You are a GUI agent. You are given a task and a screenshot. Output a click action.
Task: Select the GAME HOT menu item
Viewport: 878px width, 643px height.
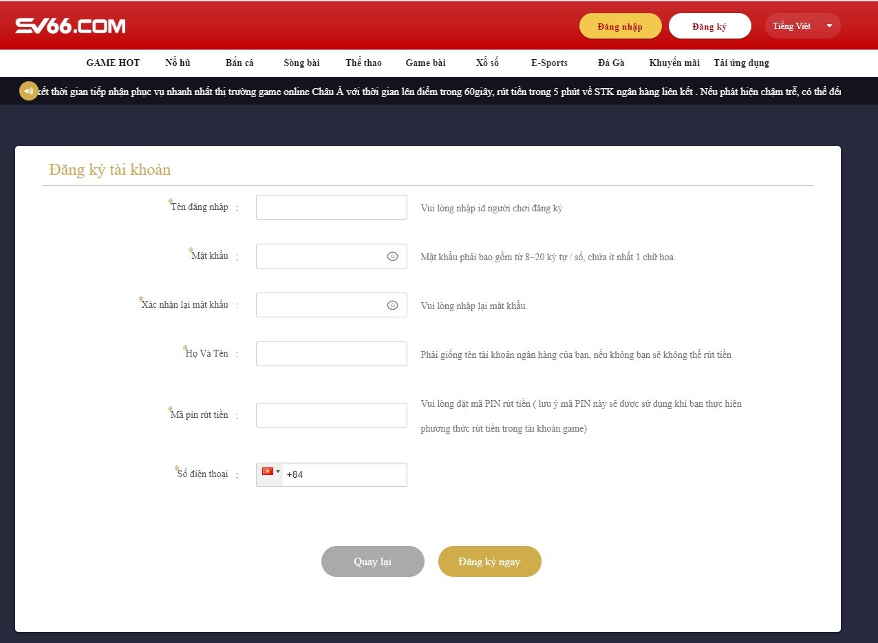coord(112,63)
